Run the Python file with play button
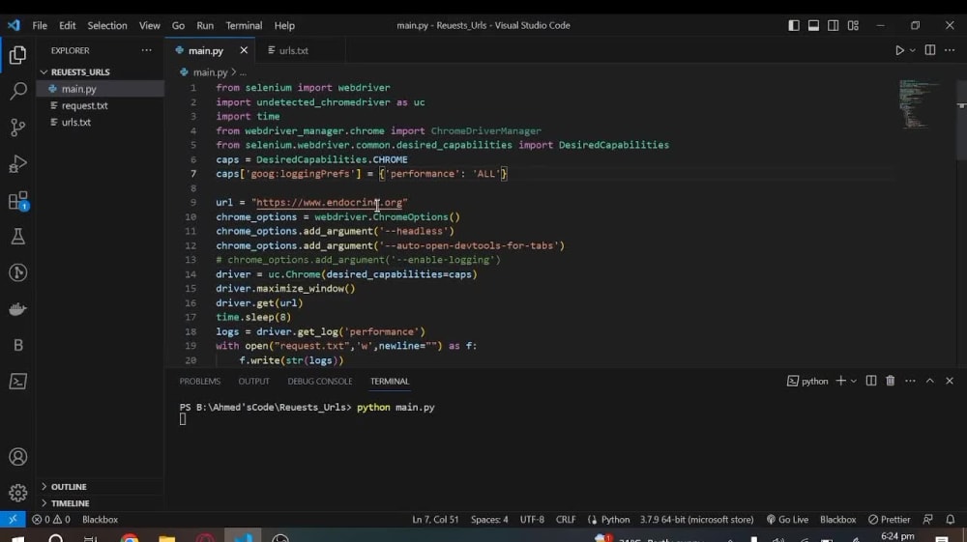Image resolution: width=967 pixels, height=542 pixels. pos(899,50)
